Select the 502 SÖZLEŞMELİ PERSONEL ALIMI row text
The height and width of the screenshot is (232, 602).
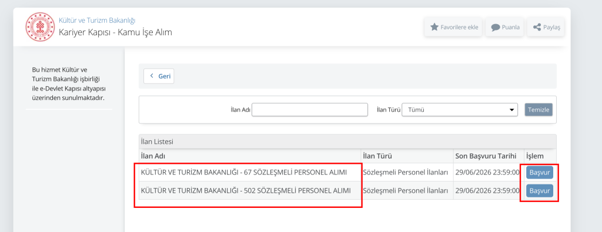246,190
